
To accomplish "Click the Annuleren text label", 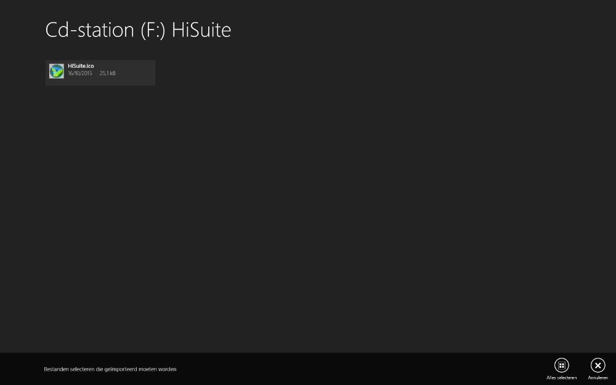I will [x=598, y=378].
